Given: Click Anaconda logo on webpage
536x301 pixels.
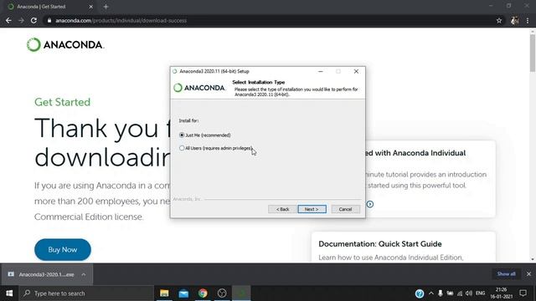Looking at the screenshot, I should click(x=65, y=44).
